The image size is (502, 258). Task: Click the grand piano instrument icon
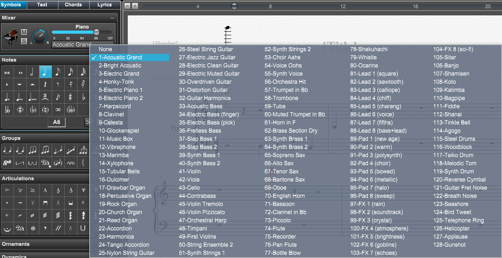tap(10, 36)
